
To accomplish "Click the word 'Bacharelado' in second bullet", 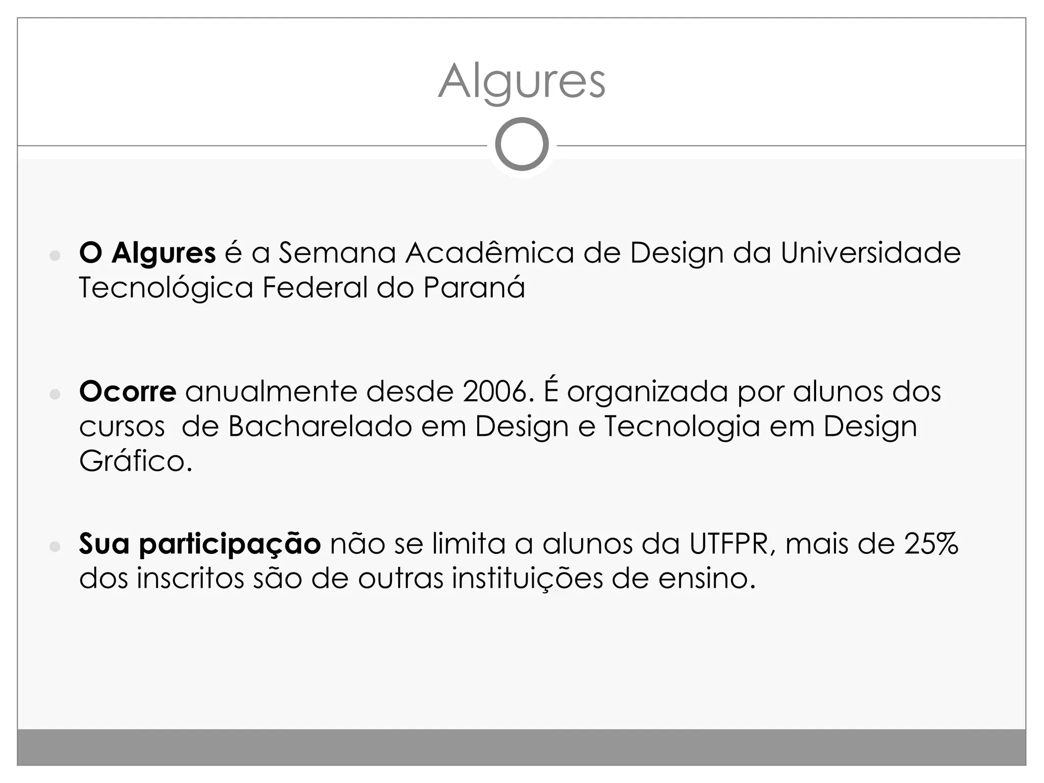I will coord(320,427).
